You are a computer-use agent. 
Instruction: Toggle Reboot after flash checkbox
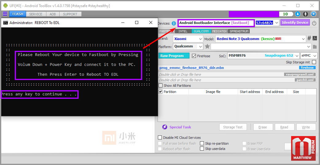click(160, 149)
